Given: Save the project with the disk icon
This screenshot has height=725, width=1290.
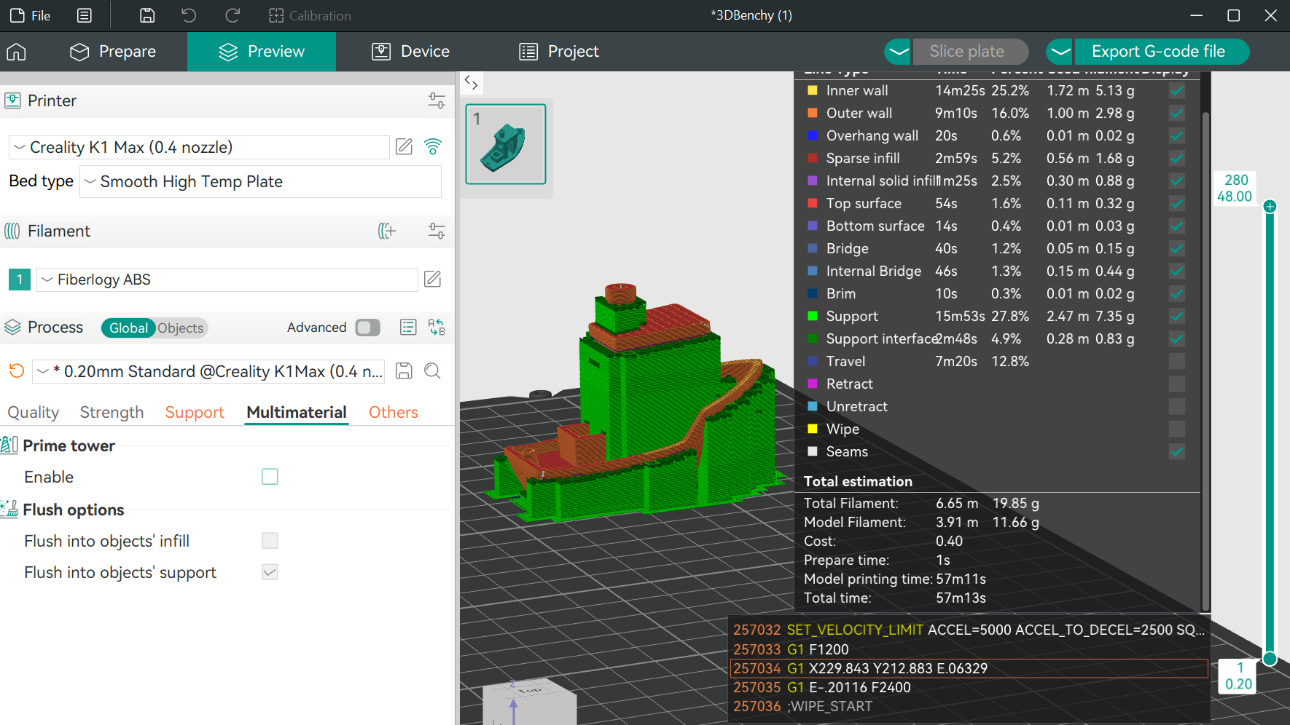Looking at the screenshot, I should point(147,15).
